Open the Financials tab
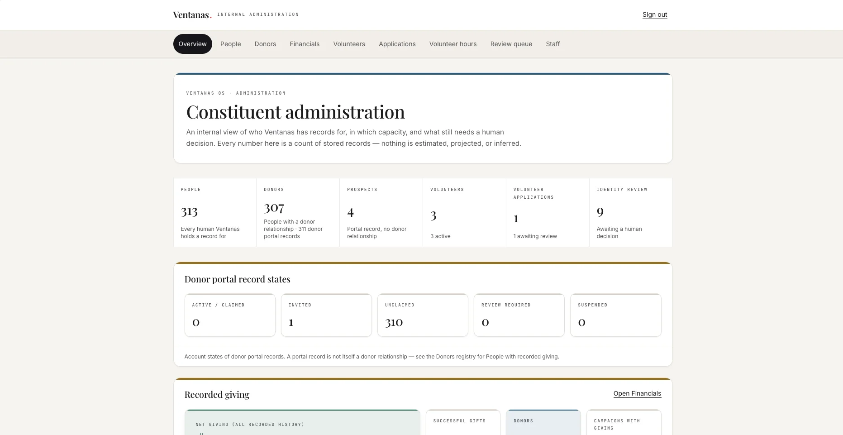843x435 pixels. [x=305, y=44]
